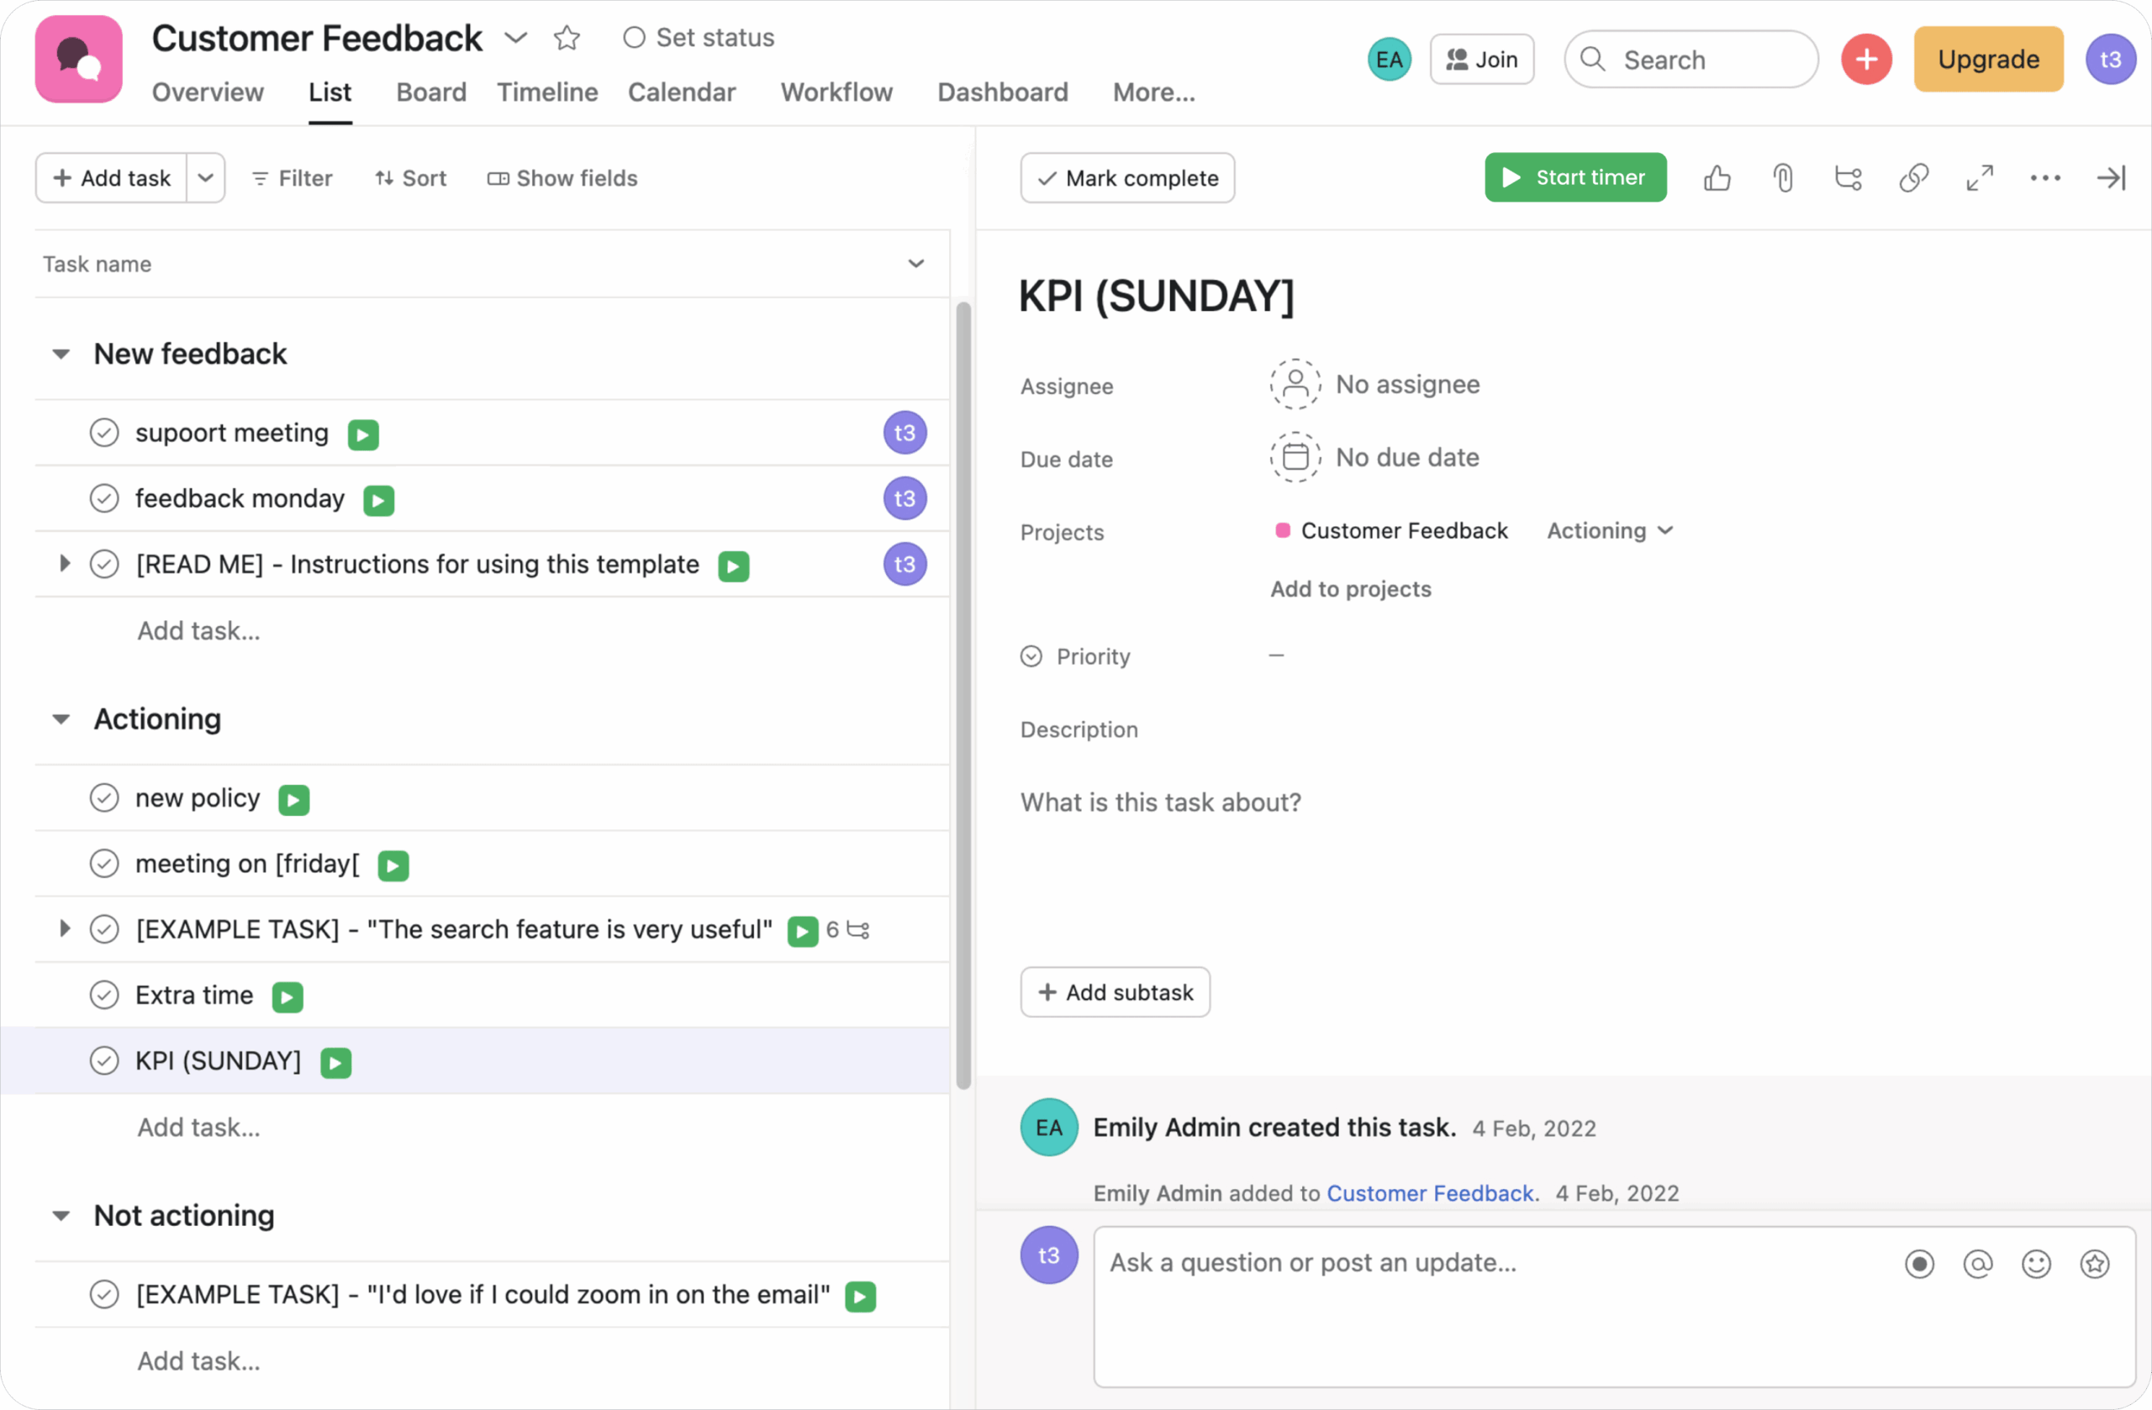Screen dimensions: 2152x1410
Task: Expand subtasks of the search feature example task
Action: pyautogui.click(x=64, y=929)
